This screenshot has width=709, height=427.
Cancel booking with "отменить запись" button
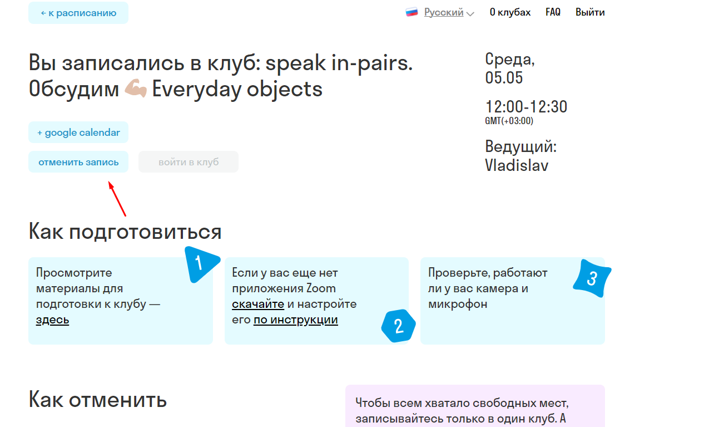coord(78,161)
